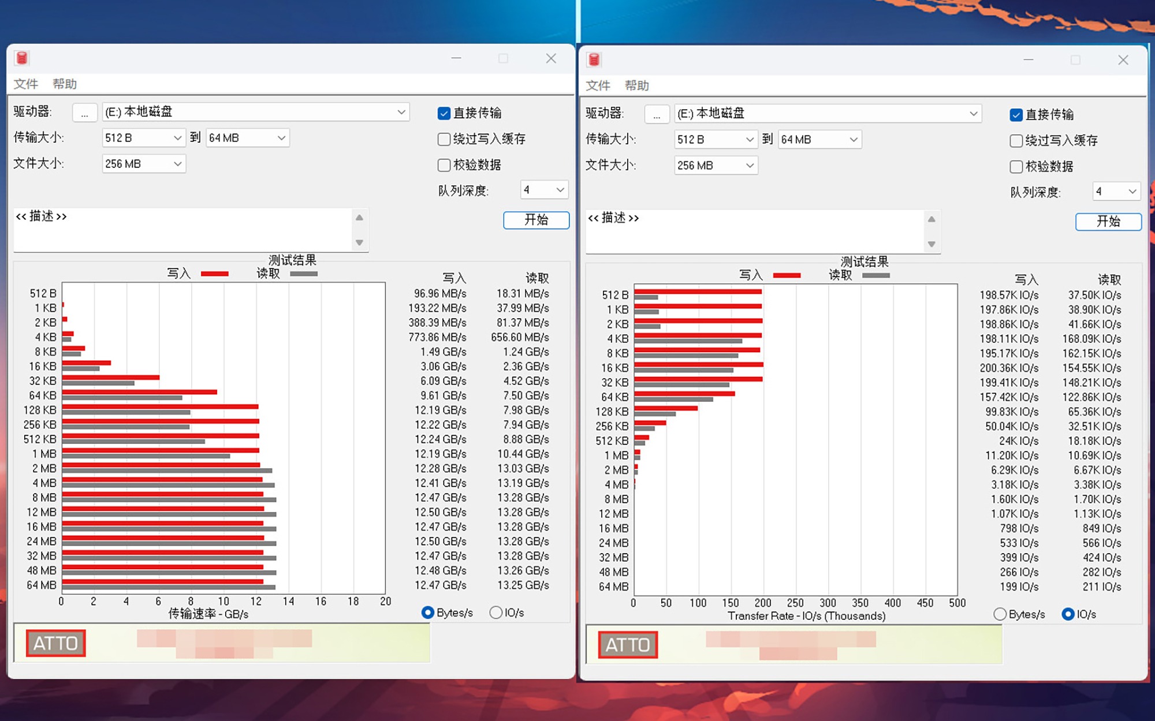1155x721 pixels.
Task: Open the (E:) 本地磁盘 drive dropdown in left window
Action: click(x=256, y=112)
